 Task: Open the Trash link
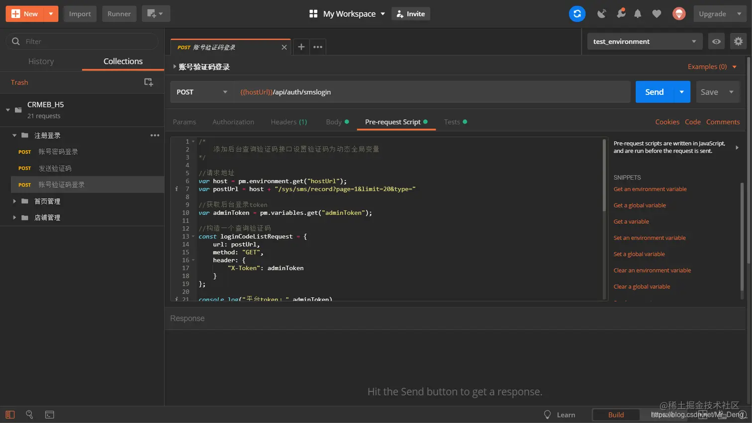click(x=19, y=83)
